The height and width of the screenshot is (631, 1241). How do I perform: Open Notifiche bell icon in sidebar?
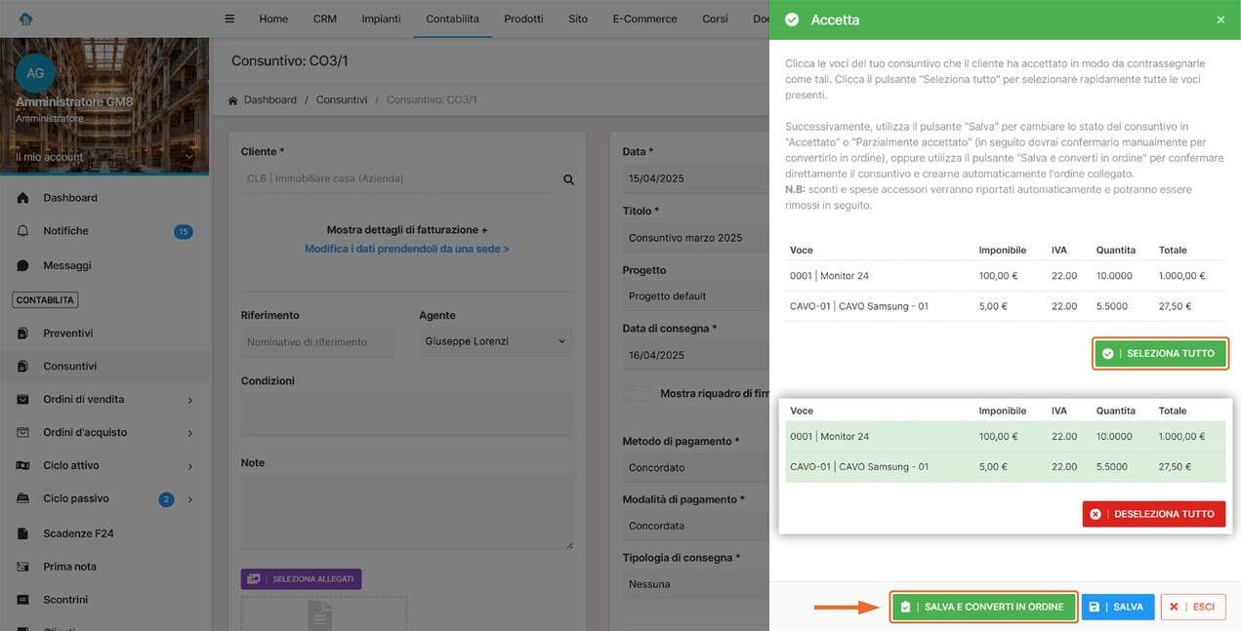(22, 231)
